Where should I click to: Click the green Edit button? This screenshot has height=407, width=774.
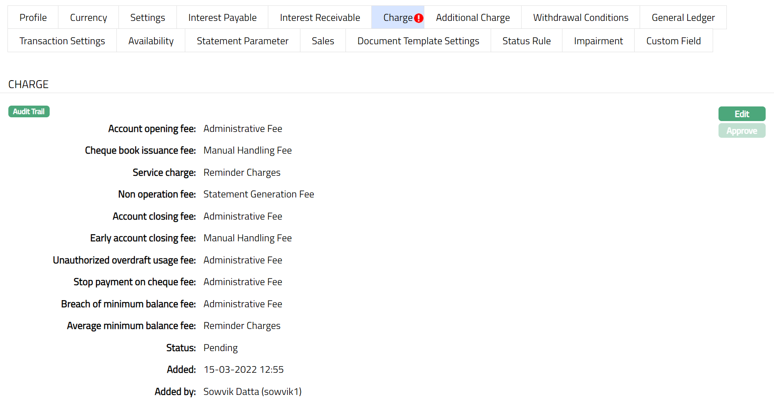(x=741, y=114)
